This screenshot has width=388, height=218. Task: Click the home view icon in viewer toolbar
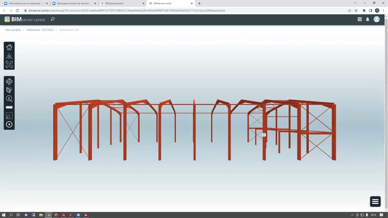9,47
